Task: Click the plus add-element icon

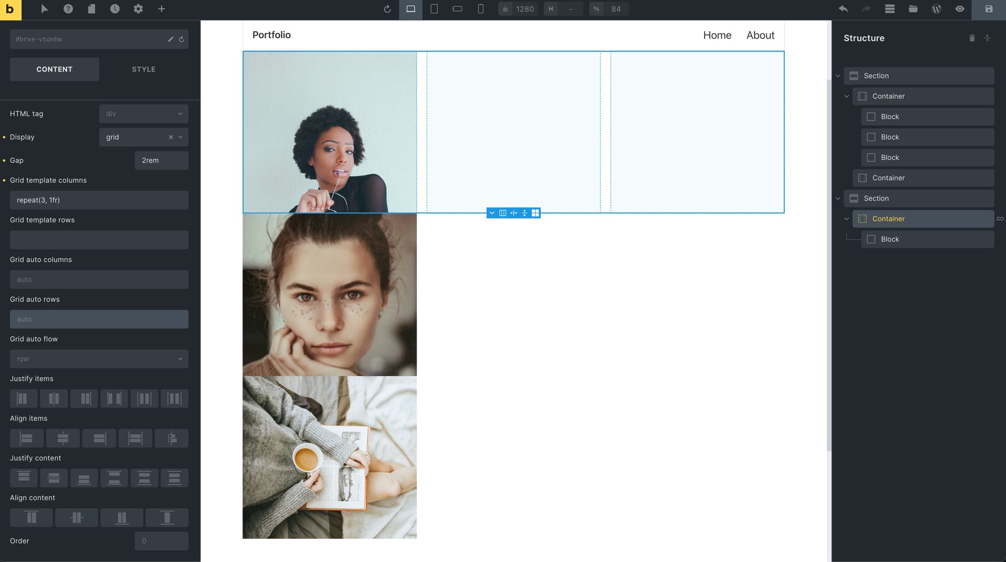Action: [161, 9]
